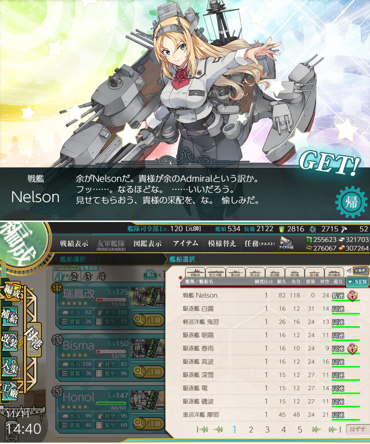Open the アイテム屋 item shop icon

[286, 243]
